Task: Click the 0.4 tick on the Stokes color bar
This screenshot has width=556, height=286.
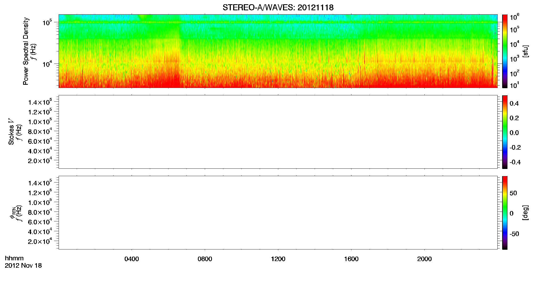Action: (x=514, y=103)
